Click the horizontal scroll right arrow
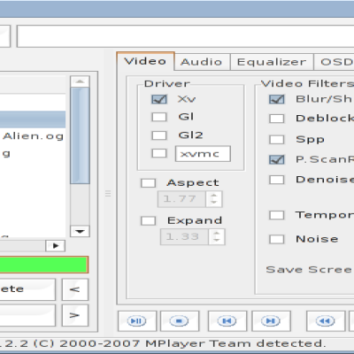 click(56, 246)
